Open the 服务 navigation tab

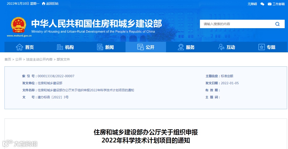click(186, 47)
